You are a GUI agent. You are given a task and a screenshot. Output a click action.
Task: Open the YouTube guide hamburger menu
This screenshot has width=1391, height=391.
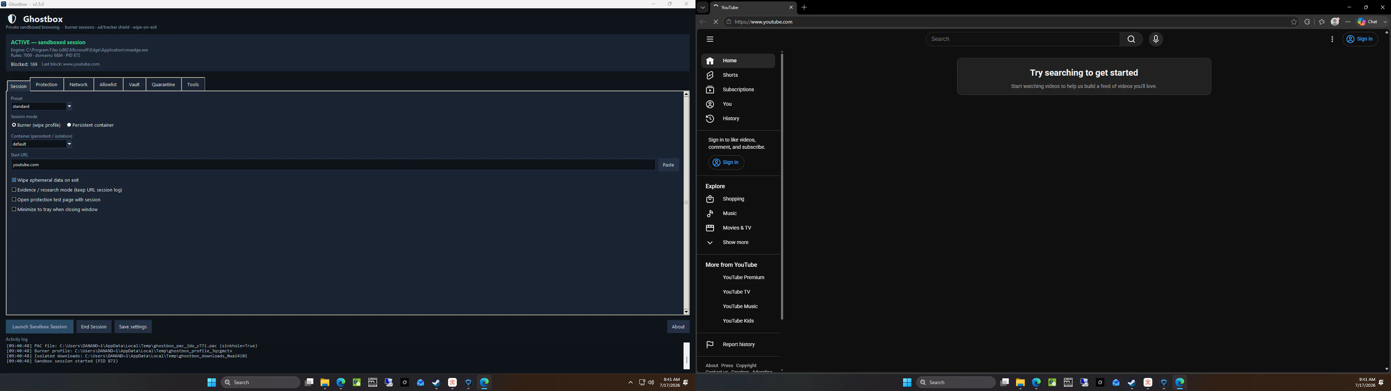(x=710, y=39)
